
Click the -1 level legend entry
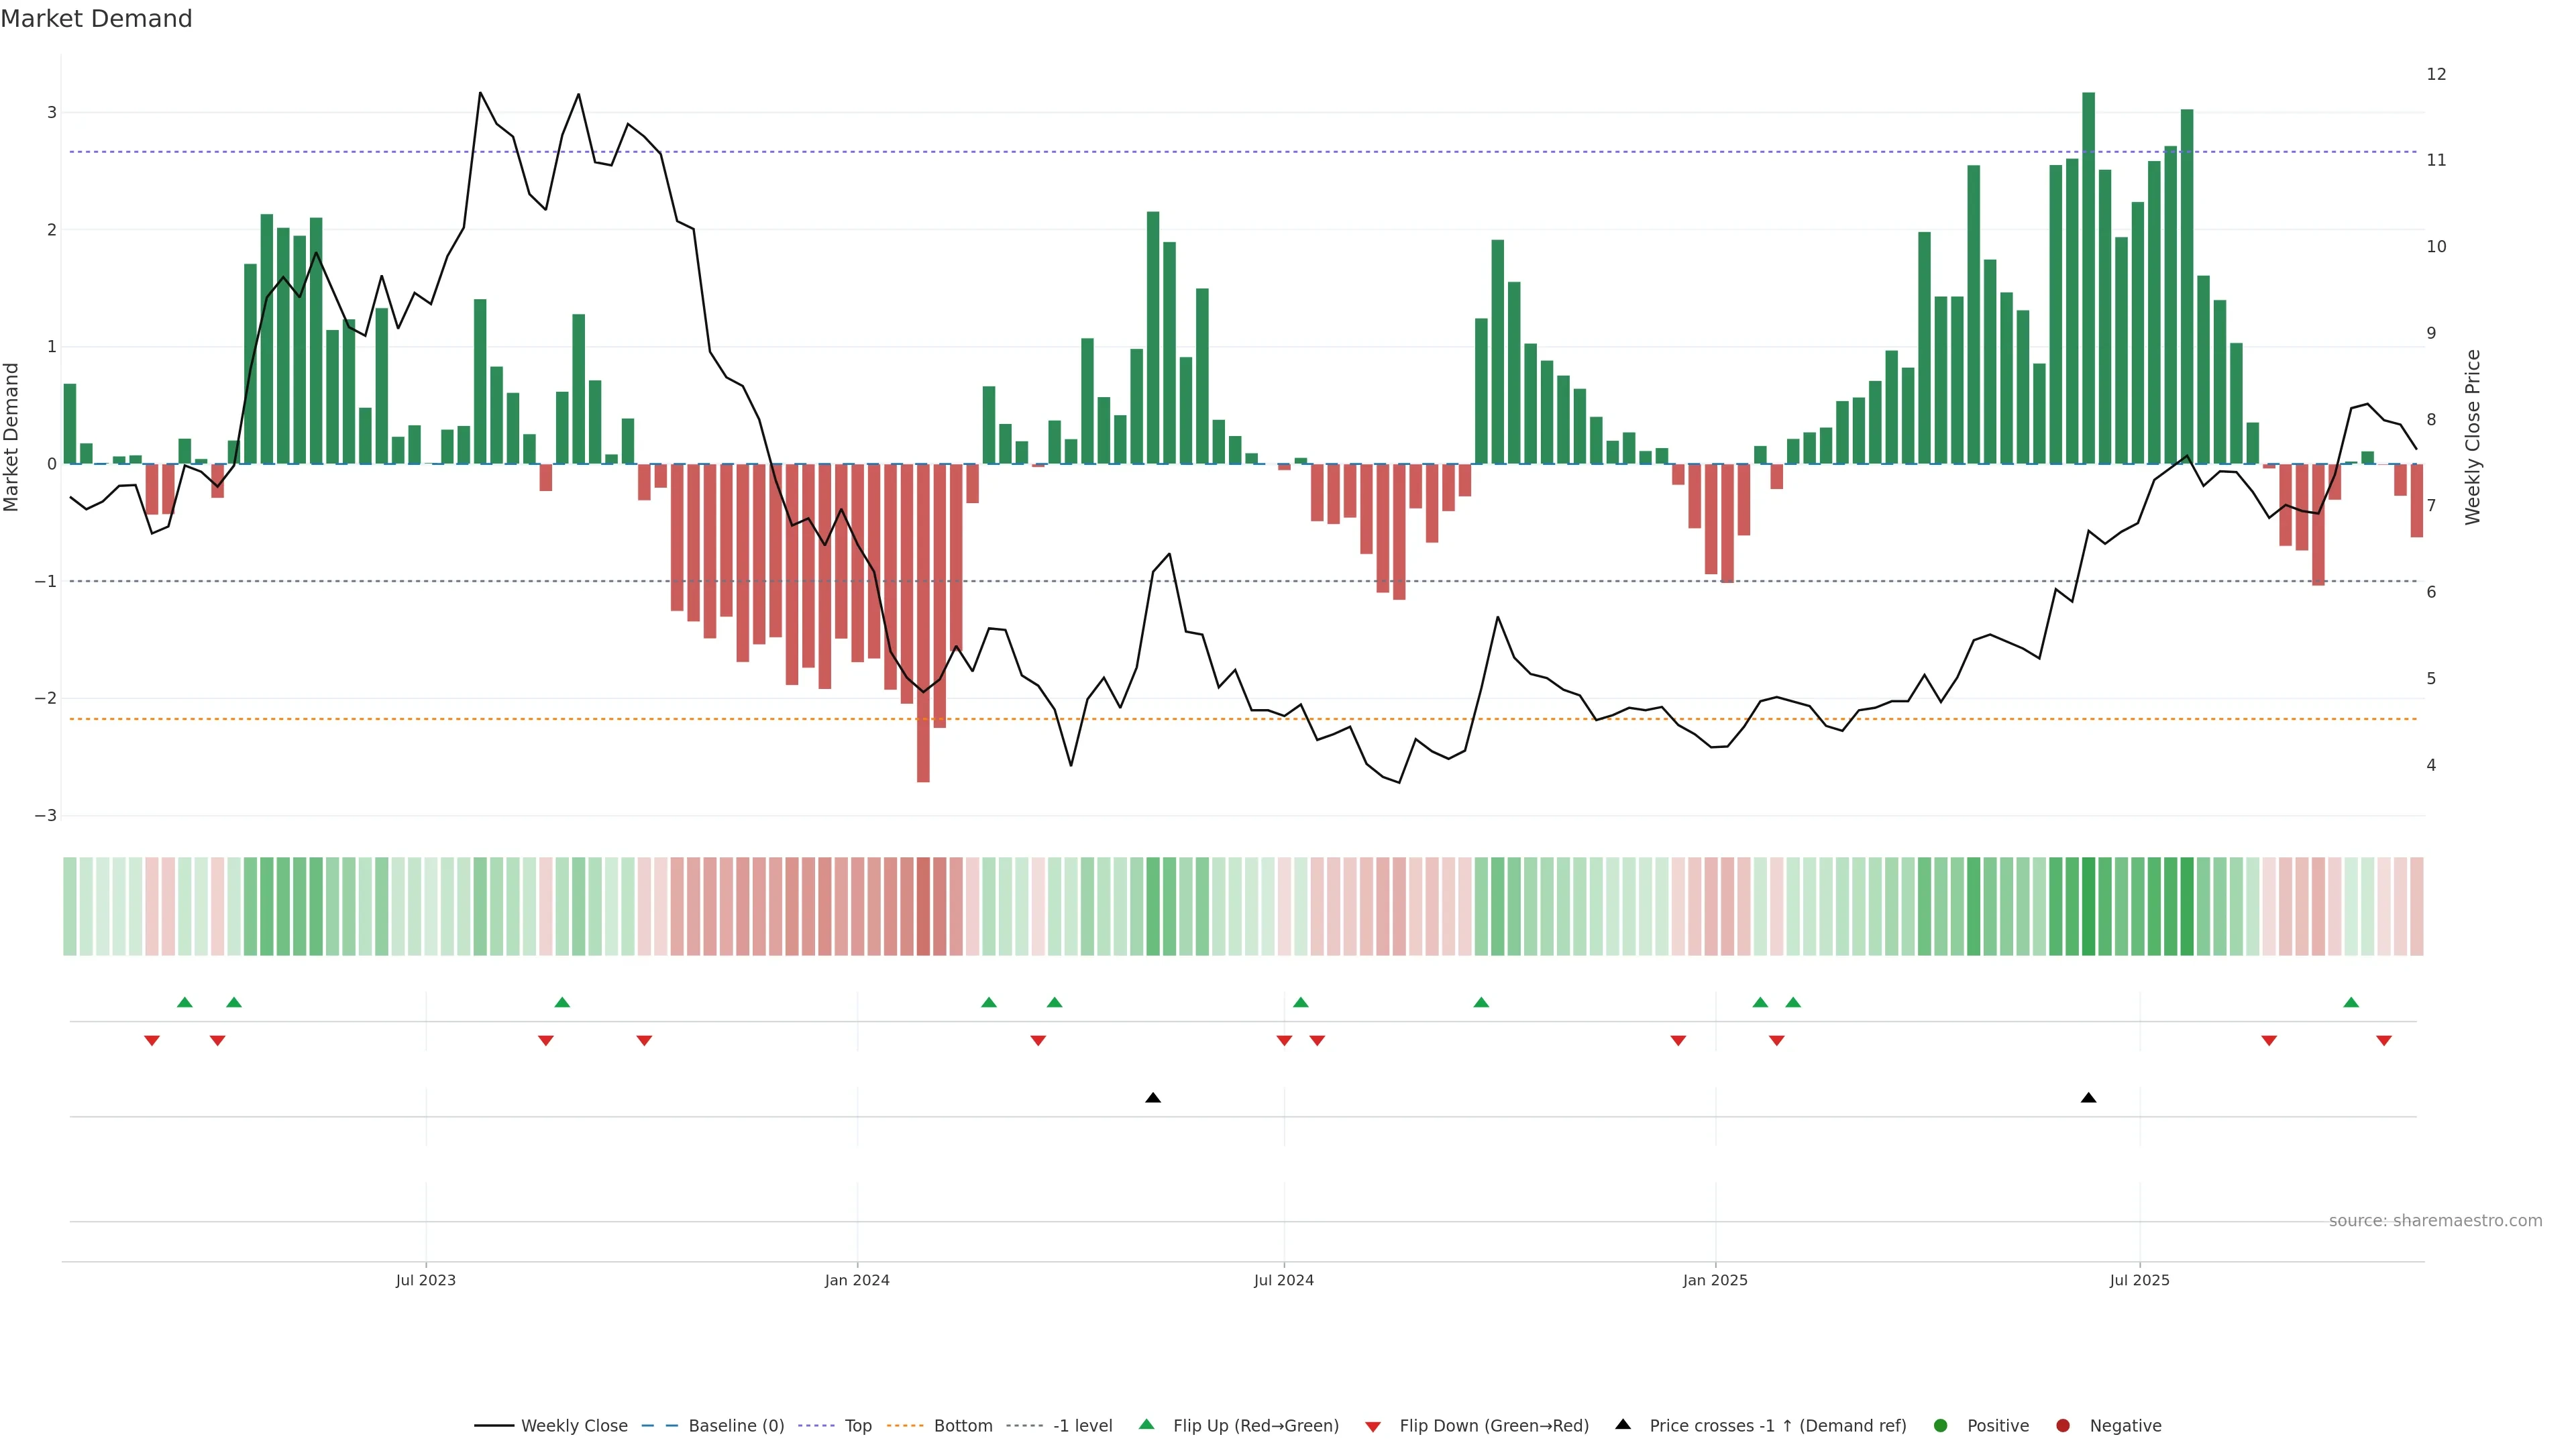click(1082, 1425)
